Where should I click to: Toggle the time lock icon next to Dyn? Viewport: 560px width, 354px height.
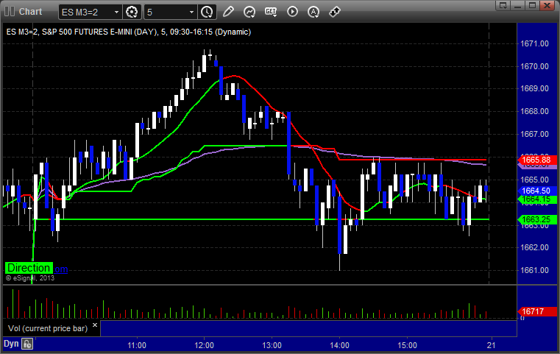click(27, 344)
